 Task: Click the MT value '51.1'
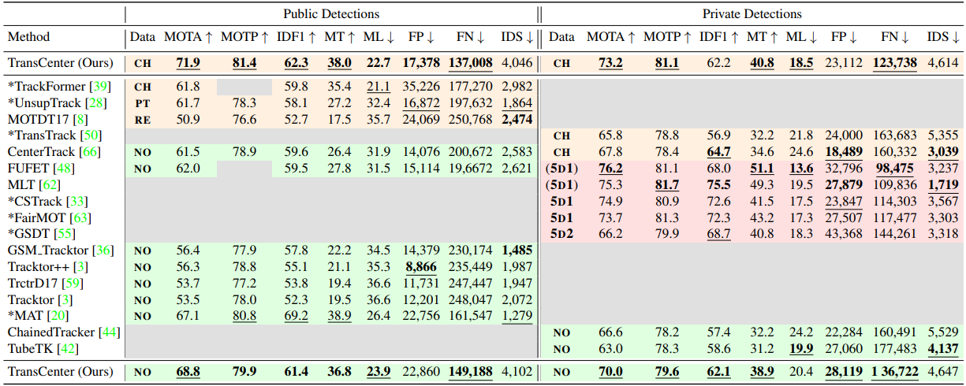tap(760, 168)
